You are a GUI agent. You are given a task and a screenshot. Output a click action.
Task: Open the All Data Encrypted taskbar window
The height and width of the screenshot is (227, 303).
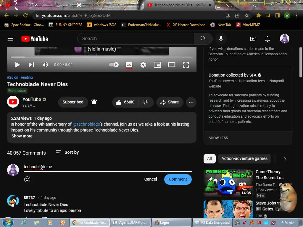[x=212, y=223]
